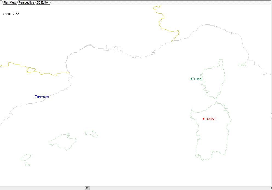Click the vertical scrollbar thumb on right edge
The height and width of the screenshot is (190, 272).
click(271, 116)
